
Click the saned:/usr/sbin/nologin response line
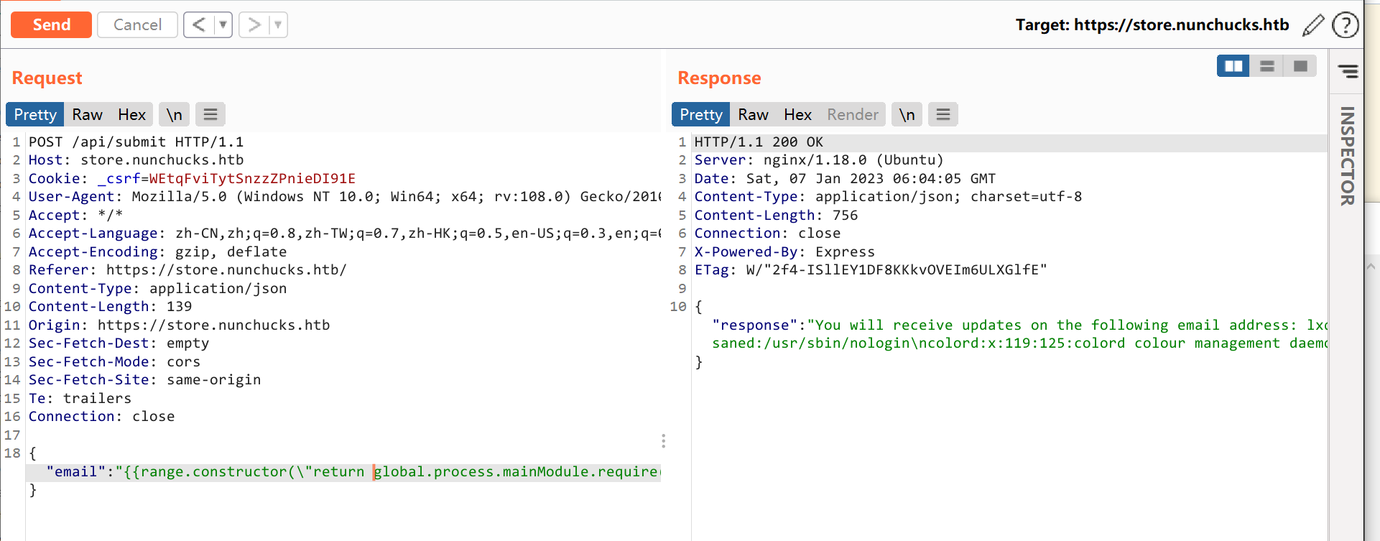[1019, 343]
